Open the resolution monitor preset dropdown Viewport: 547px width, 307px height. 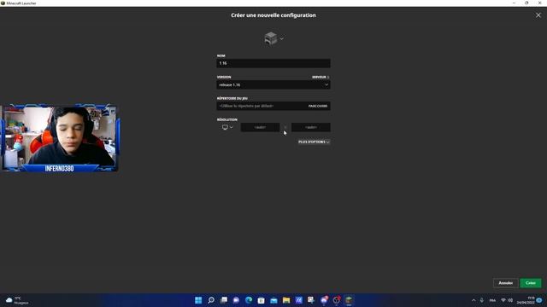coord(227,127)
